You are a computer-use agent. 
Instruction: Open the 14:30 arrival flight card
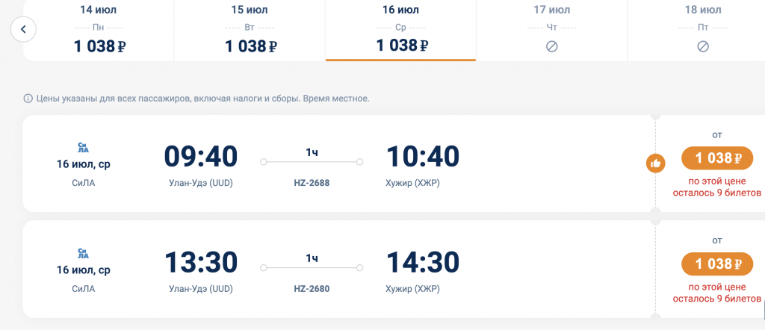pyautogui.click(x=338, y=269)
